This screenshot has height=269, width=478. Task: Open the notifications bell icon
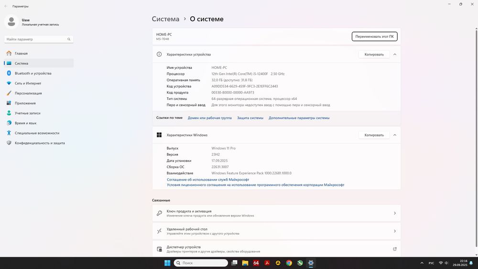(471, 263)
